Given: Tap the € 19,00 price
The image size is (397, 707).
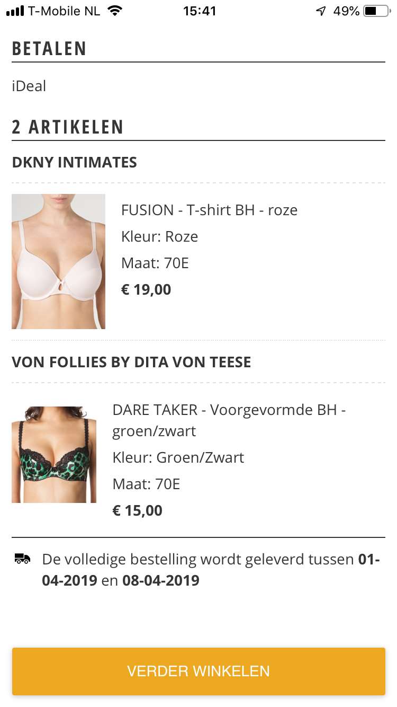Looking at the screenshot, I should [146, 289].
